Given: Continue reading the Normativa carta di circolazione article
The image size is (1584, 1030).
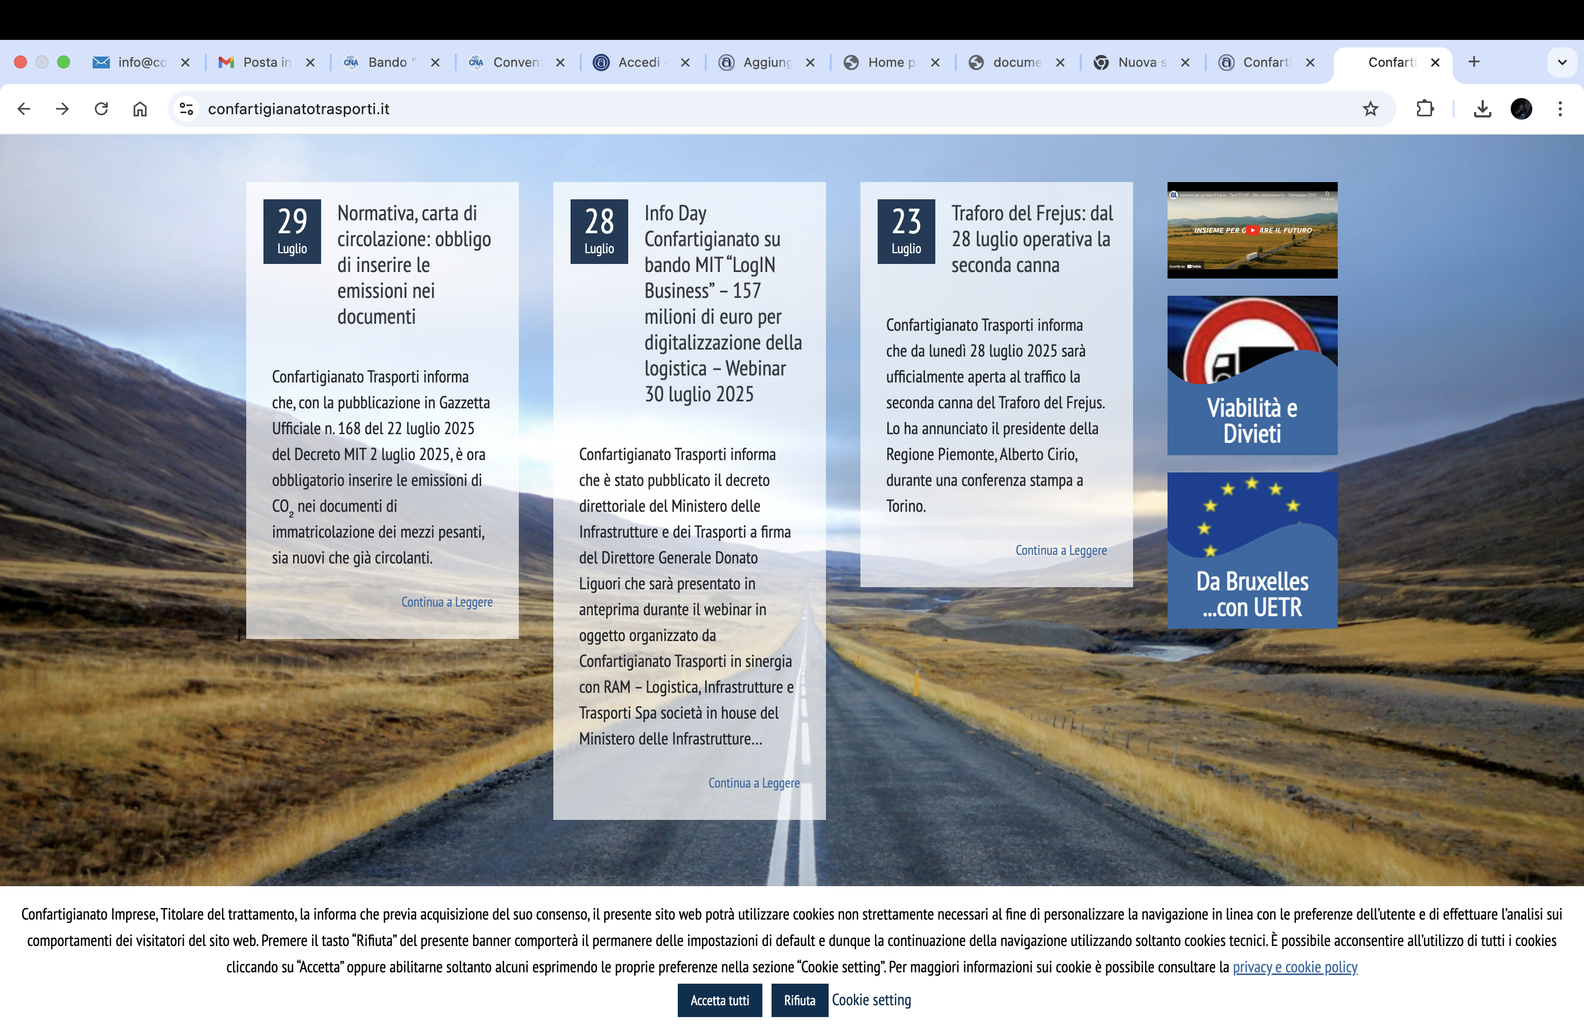Looking at the screenshot, I should 447,602.
